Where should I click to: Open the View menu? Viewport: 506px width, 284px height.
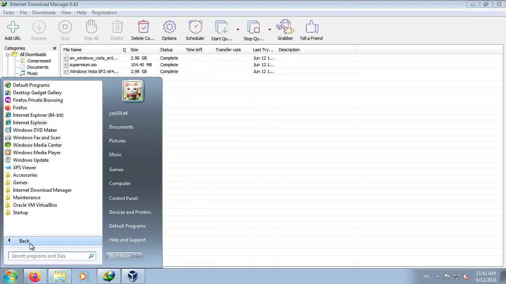(x=66, y=13)
